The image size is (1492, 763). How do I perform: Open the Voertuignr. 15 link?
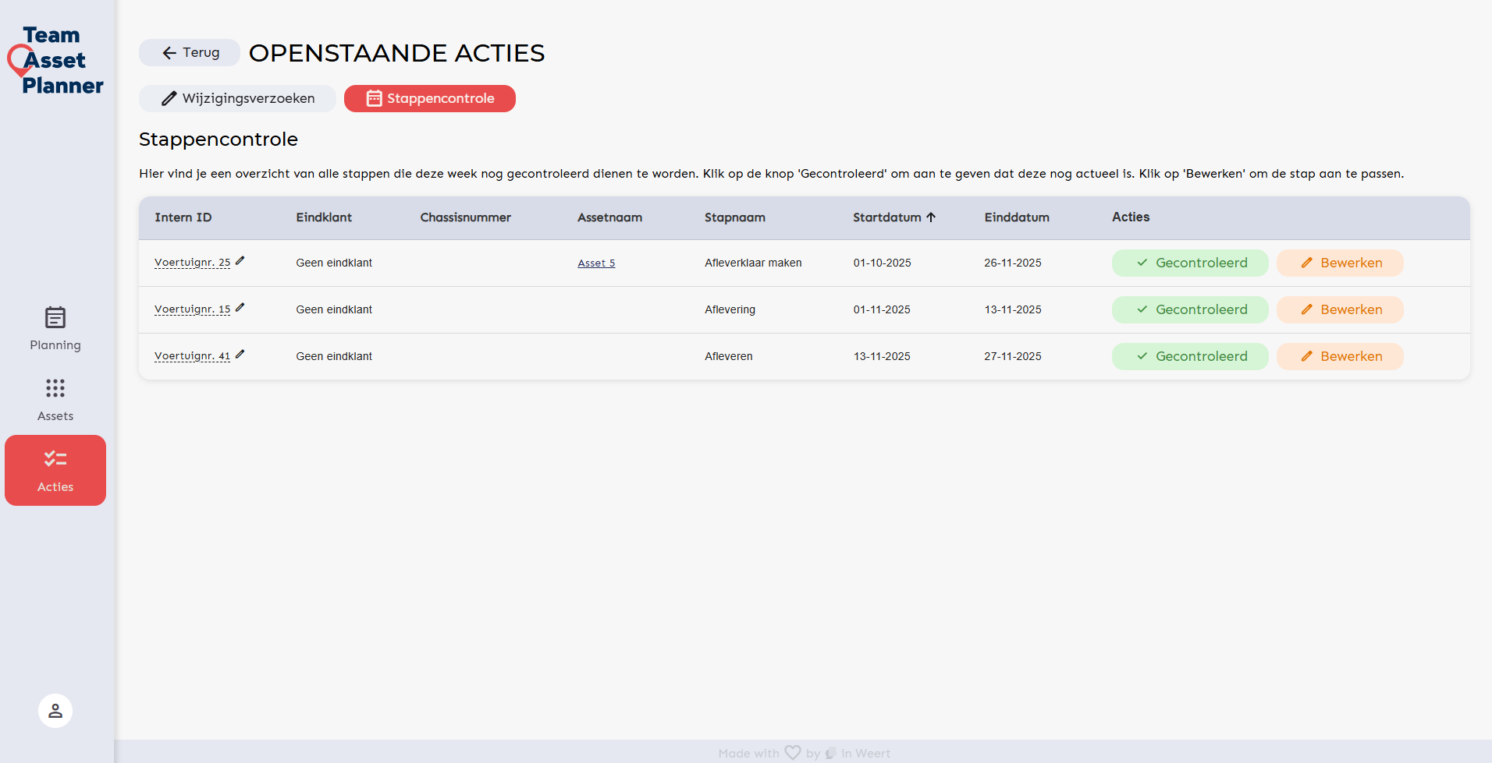point(191,309)
